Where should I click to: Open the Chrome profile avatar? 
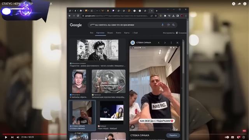coord(182,16)
